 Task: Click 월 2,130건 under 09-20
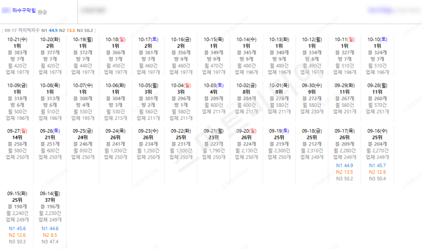[x=247, y=151]
